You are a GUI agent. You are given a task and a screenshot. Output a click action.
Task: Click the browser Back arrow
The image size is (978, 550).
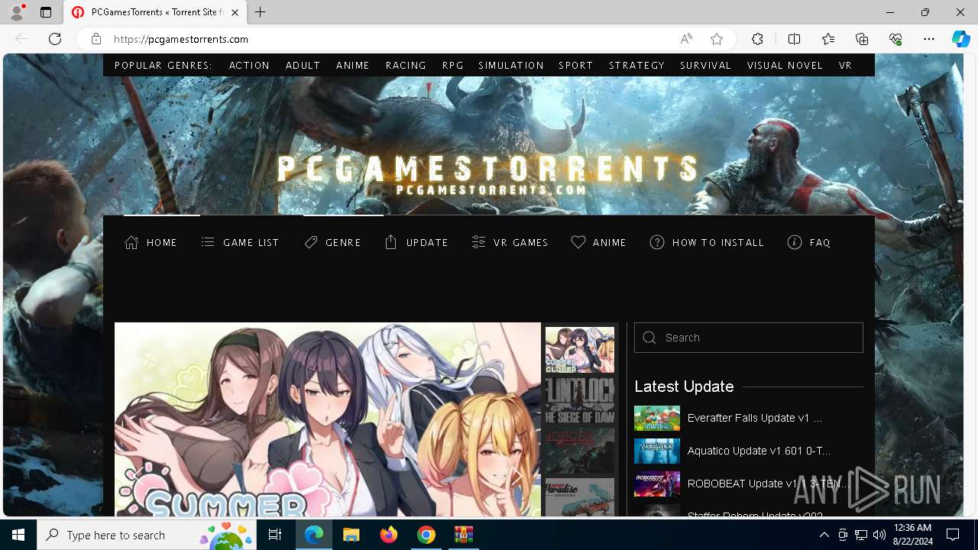(21, 39)
